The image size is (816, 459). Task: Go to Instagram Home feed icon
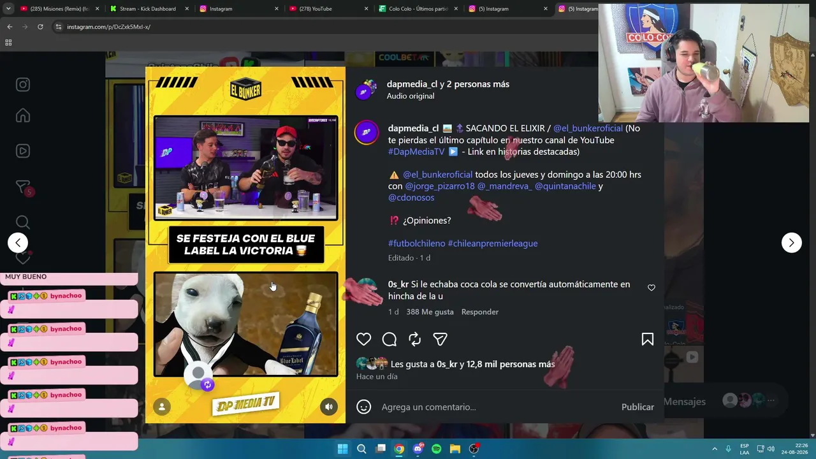[23, 115]
